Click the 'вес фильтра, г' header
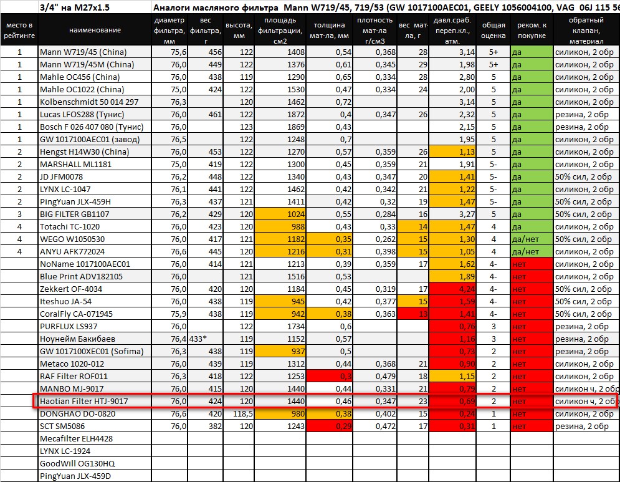The height and width of the screenshot is (482, 620). click(205, 30)
